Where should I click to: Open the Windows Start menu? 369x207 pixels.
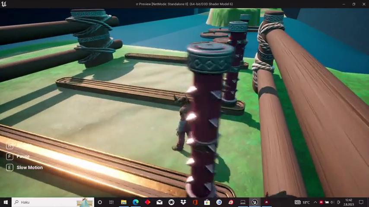(6, 202)
